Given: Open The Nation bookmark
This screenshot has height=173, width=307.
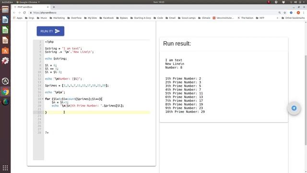Looking at the screenshot, I should click(245, 18).
